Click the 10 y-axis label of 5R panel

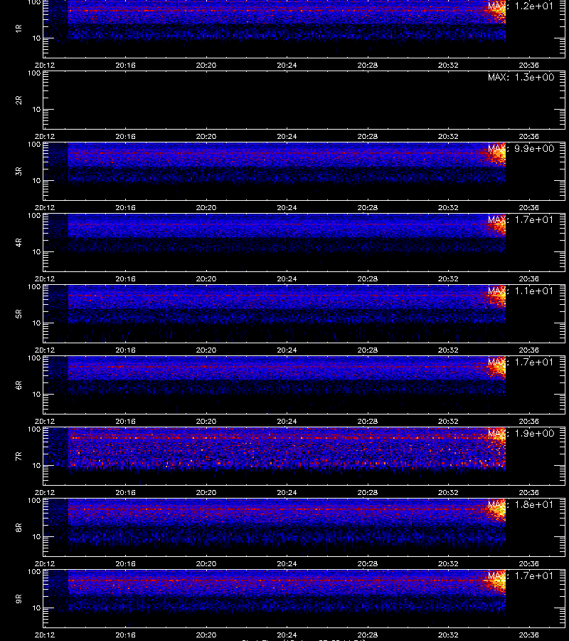click(x=37, y=323)
